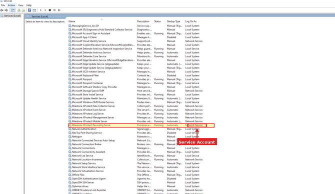Click the Restart Service toolbar icon
Viewport: 335px width, 194px height.
coord(59,10)
